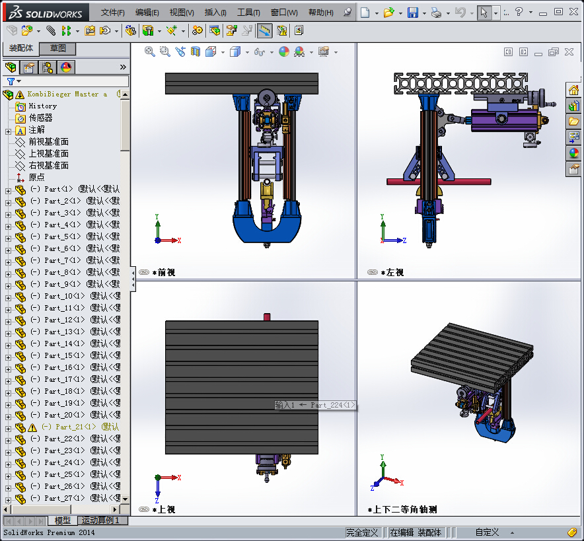Toggle the link views icon beside 上视

pyautogui.click(x=144, y=509)
